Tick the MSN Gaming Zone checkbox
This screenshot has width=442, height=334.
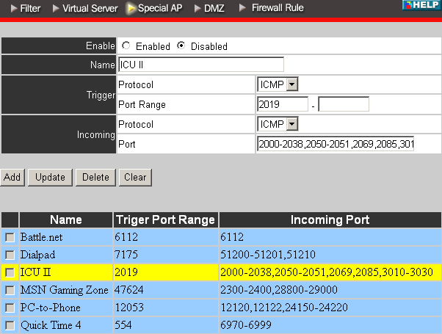(10, 290)
